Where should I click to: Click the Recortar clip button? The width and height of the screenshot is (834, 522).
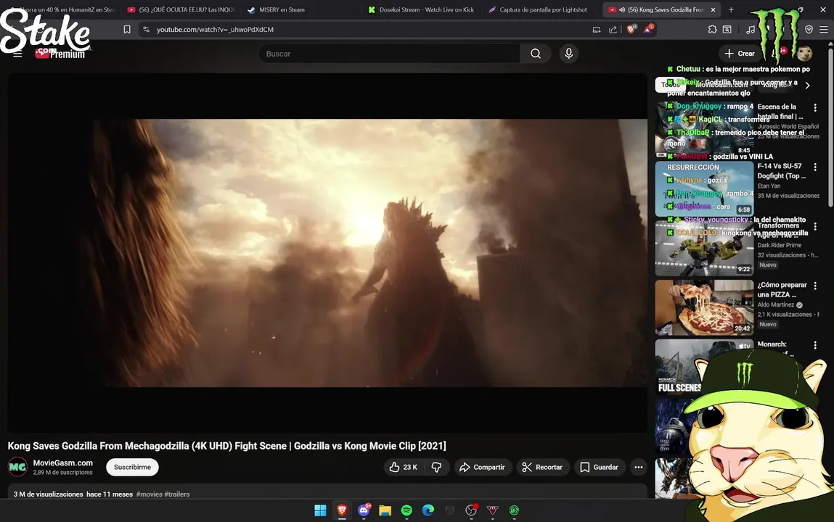point(543,468)
